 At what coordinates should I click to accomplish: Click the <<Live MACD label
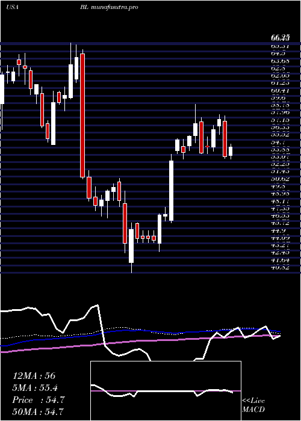[253, 405]
